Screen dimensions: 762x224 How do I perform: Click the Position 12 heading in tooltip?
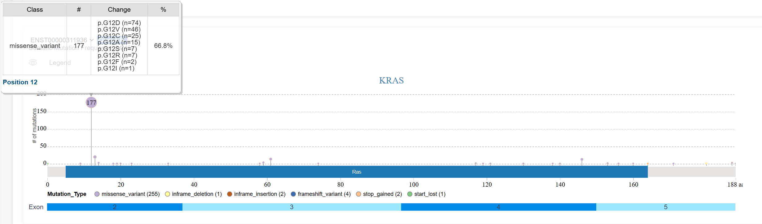point(20,82)
